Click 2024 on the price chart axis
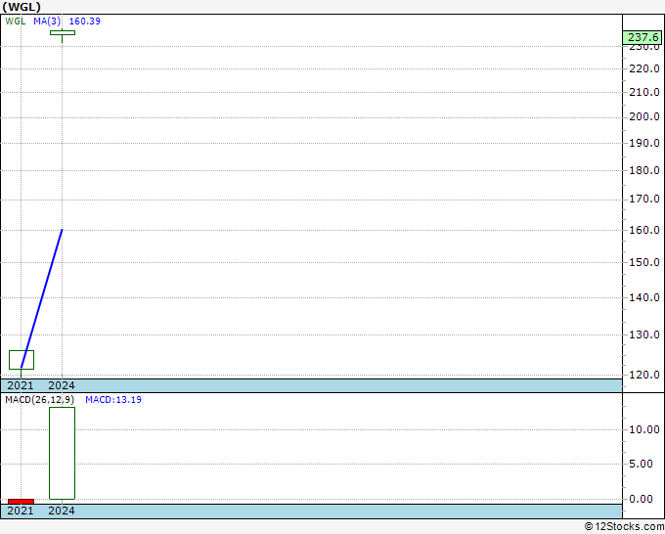665x534 pixels. coord(62,385)
